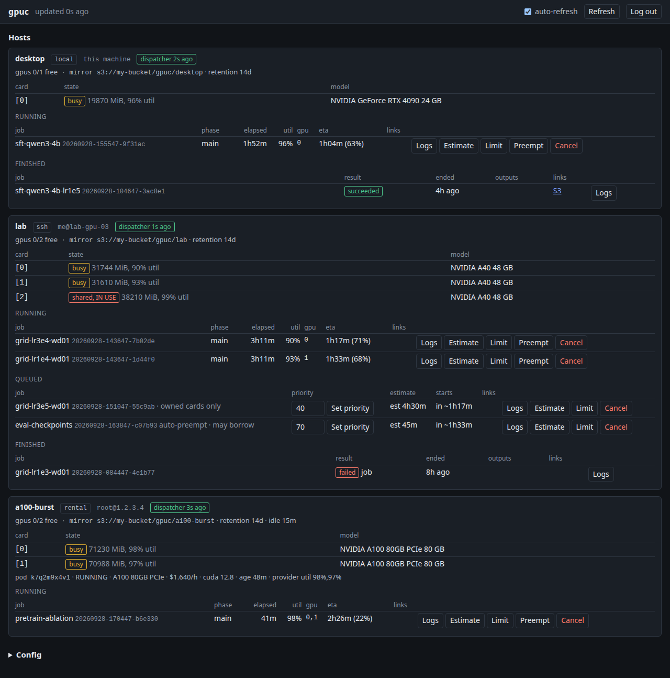670x678 pixels.
Task: Click the a100-burst host name
Action: [x=35, y=507]
